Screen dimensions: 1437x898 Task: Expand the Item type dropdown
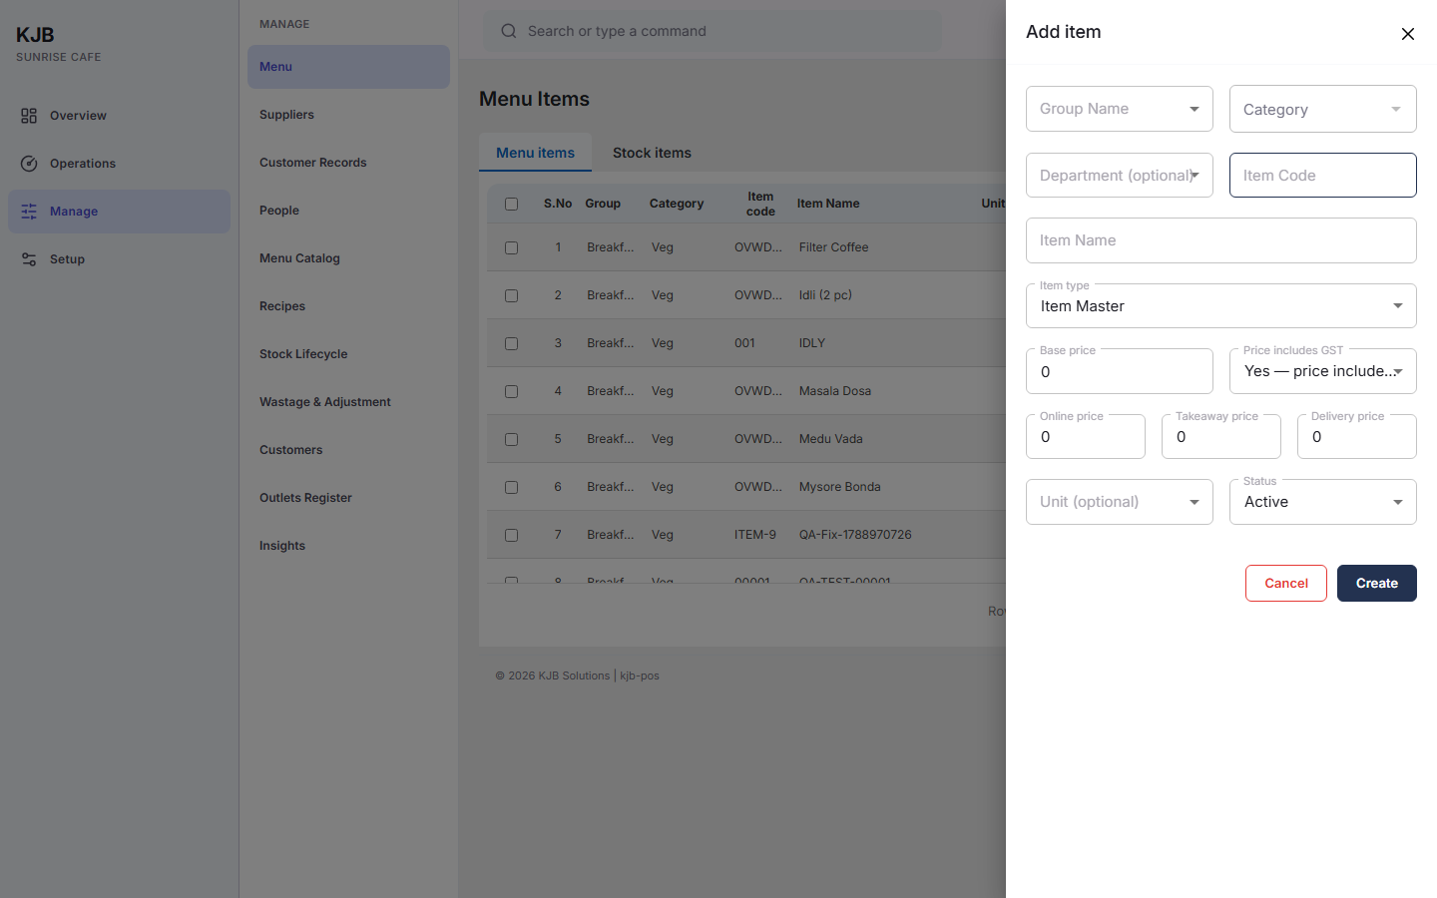pyautogui.click(x=1221, y=306)
